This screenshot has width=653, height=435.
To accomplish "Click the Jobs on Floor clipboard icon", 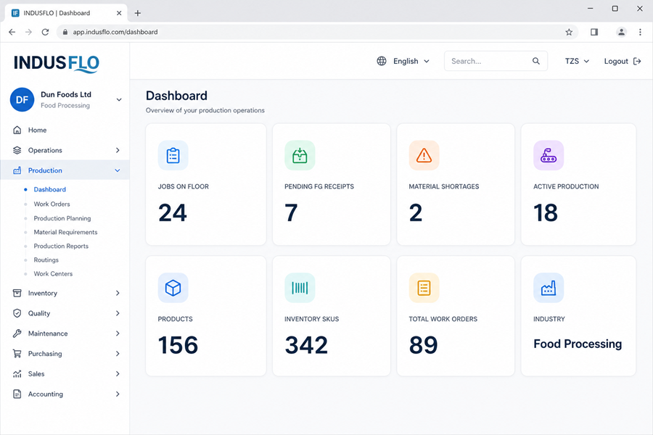I will [x=173, y=155].
